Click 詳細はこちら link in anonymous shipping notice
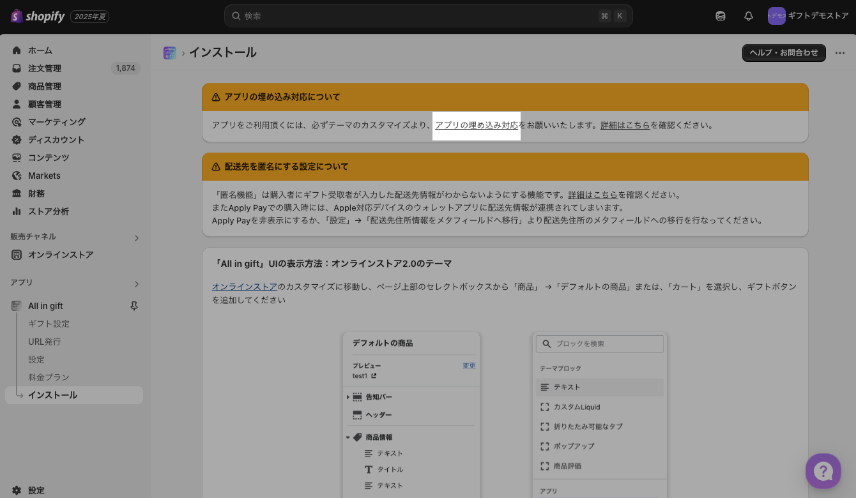The width and height of the screenshot is (856, 498). tap(593, 195)
